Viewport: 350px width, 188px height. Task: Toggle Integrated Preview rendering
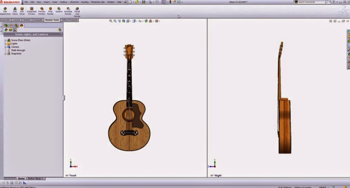pos(32,11)
